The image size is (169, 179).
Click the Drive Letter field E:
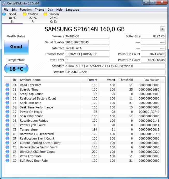point(87,60)
